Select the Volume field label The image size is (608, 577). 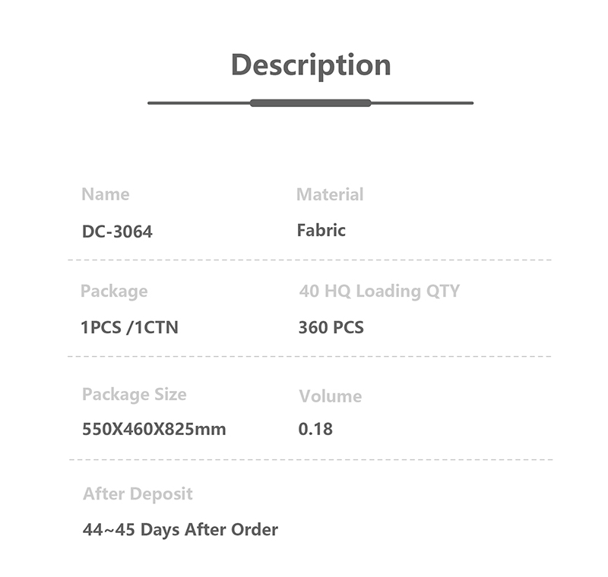click(x=330, y=396)
